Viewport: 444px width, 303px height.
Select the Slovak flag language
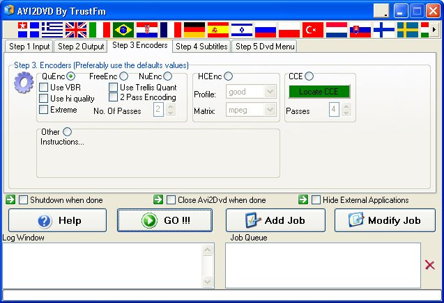tap(360, 30)
